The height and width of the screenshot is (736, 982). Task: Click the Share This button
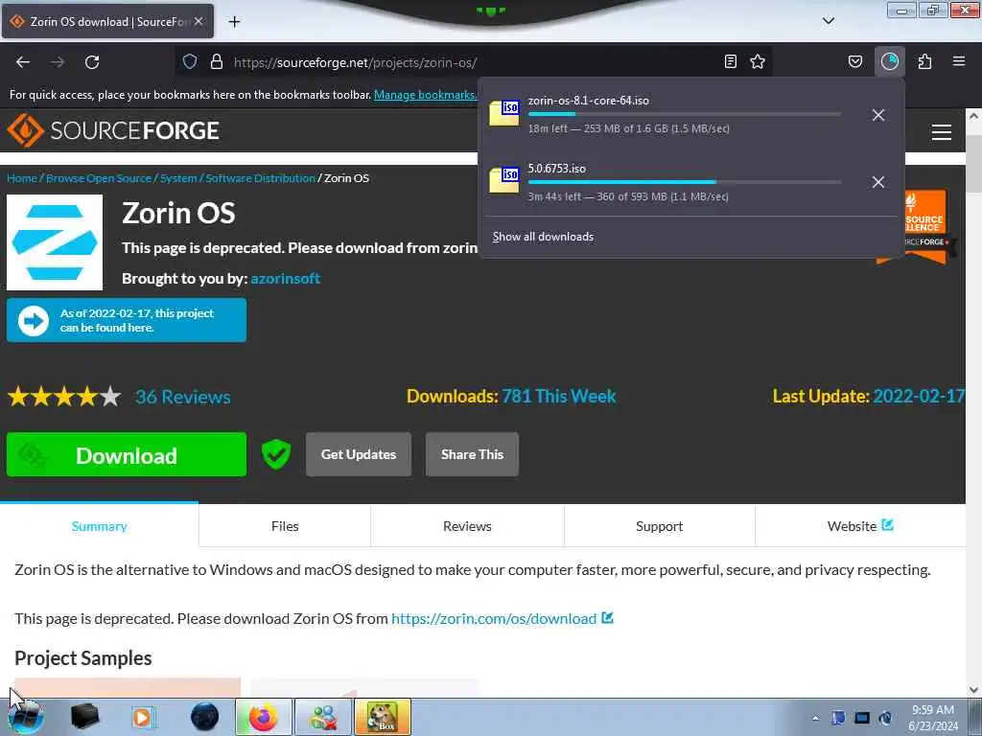(472, 454)
